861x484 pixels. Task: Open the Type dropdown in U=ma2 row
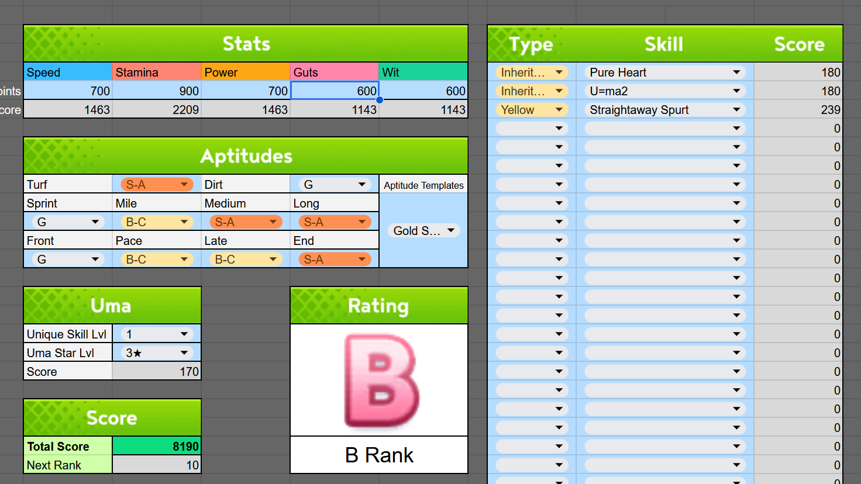pos(532,91)
